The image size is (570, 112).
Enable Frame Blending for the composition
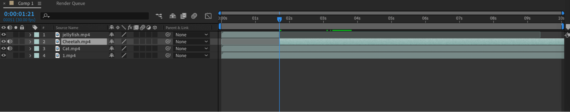coord(183,16)
